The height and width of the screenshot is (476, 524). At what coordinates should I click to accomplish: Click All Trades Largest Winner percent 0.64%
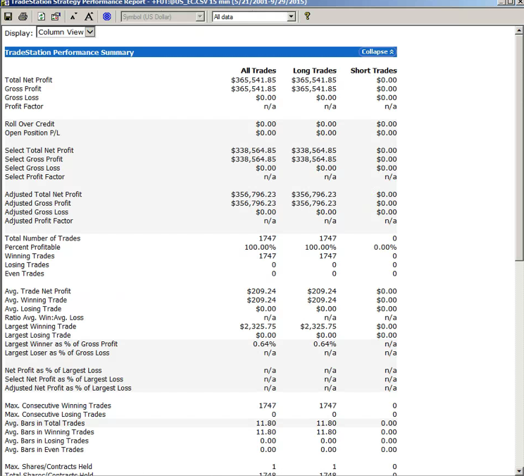coord(264,344)
